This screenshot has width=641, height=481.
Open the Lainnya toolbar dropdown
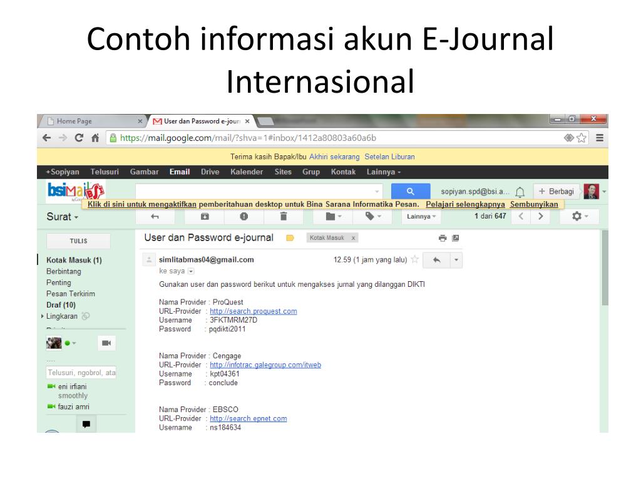pos(421,216)
